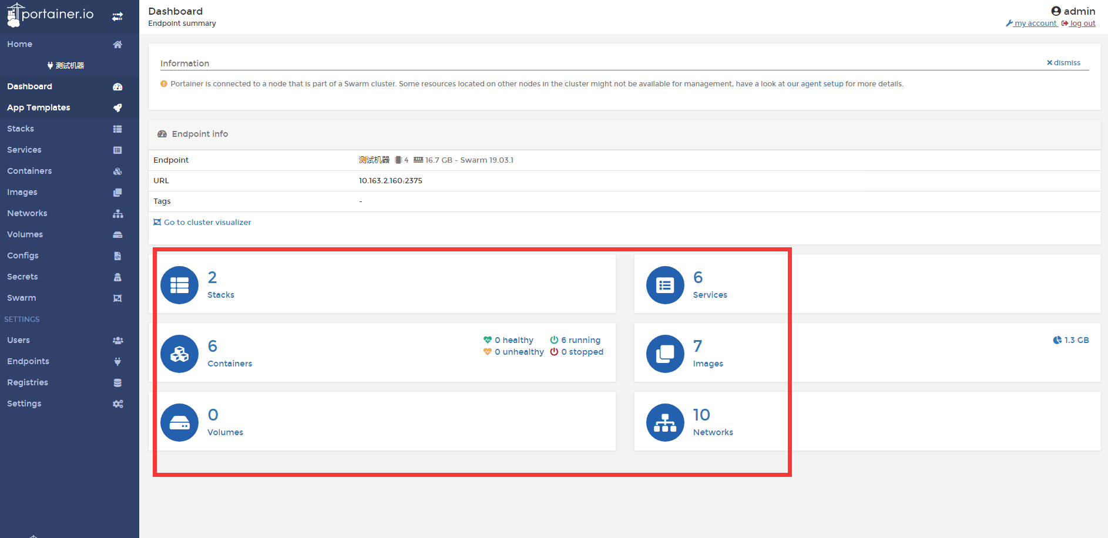
Task: Click the '0 stopped' container status
Action: tap(576, 352)
